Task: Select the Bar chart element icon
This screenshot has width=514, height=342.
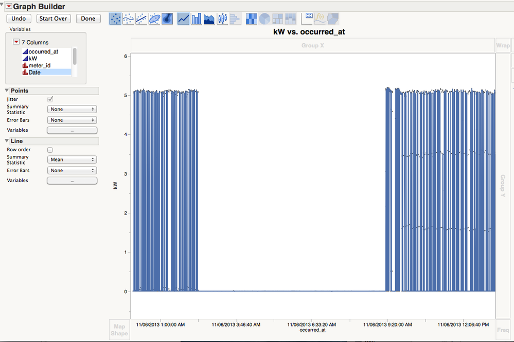Action: [196, 19]
